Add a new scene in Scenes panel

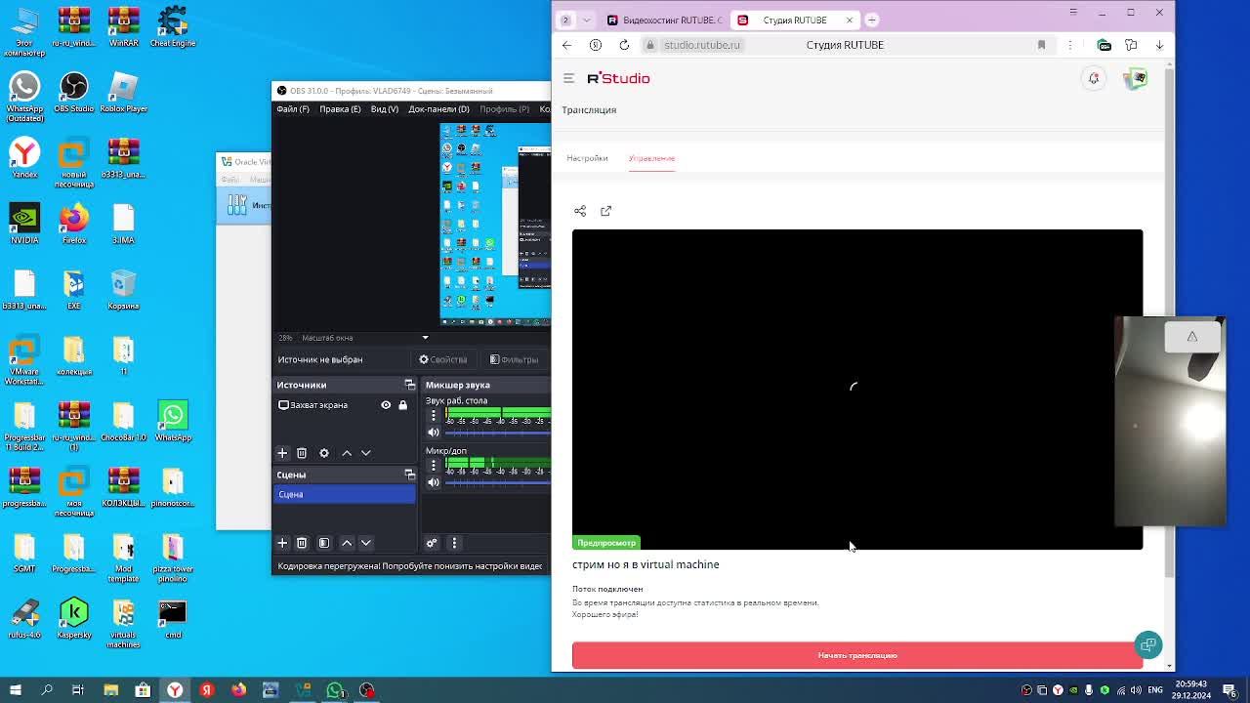point(282,543)
